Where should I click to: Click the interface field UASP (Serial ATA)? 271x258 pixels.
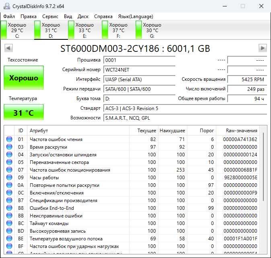pos(139,80)
